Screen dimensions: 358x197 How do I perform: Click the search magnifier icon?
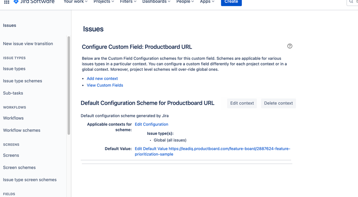[351, 1]
